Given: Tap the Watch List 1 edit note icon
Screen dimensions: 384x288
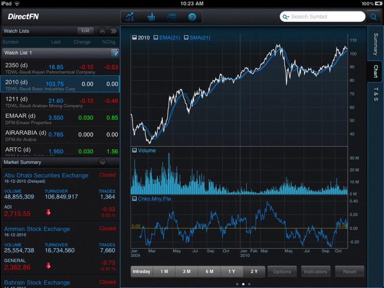Looking at the screenshot, I should 114,53.
